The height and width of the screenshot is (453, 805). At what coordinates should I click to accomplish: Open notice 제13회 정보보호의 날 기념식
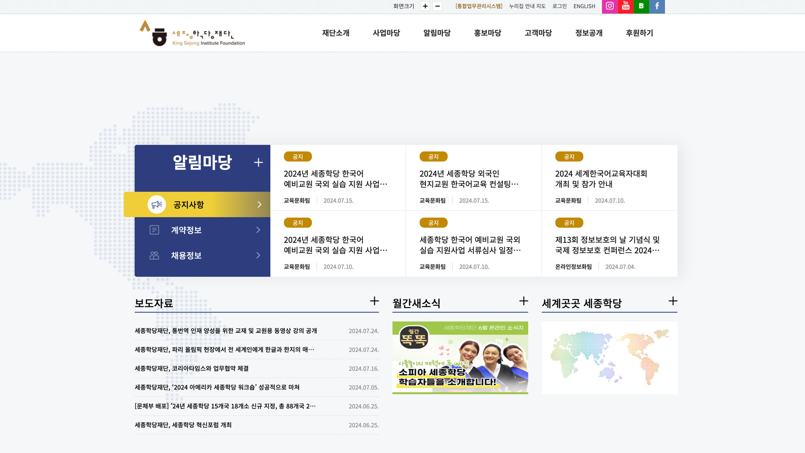click(x=608, y=245)
